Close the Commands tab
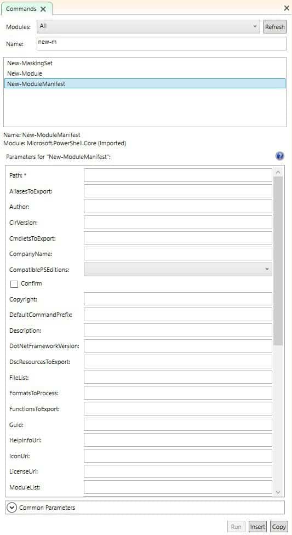Image resolution: width=292 pixels, height=535 pixels. pos(43,9)
